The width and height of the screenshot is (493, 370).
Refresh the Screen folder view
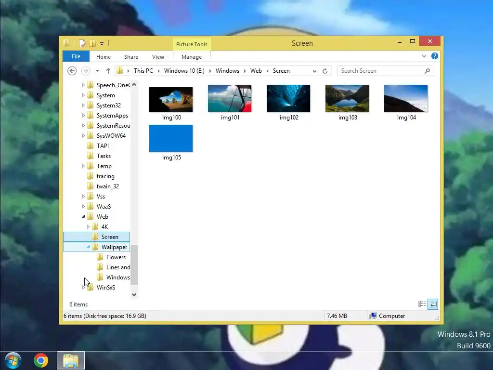coord(325,71)
